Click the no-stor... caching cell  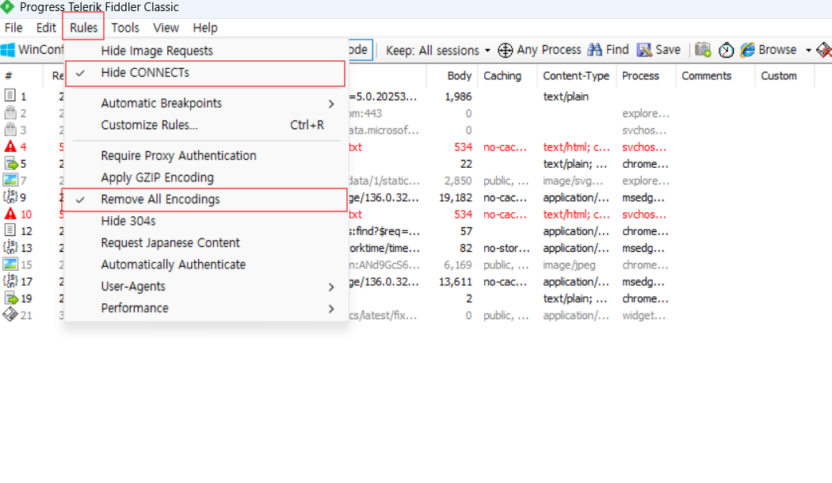tap(507, 248)
